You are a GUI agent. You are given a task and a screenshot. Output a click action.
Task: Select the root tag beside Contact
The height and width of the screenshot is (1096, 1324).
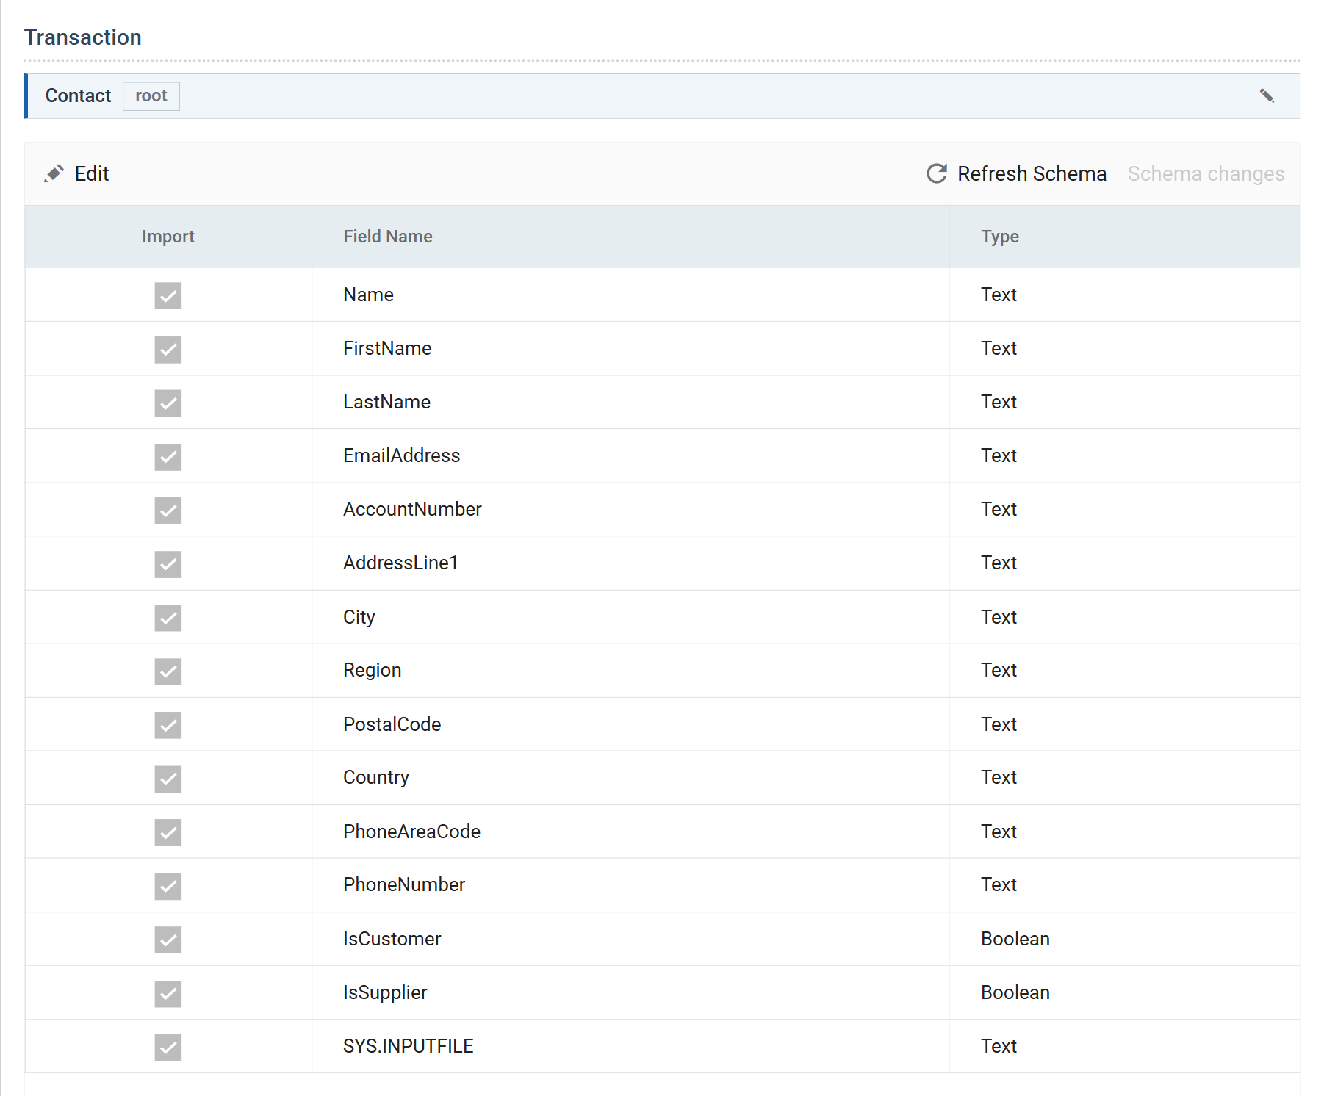[151, 95]
